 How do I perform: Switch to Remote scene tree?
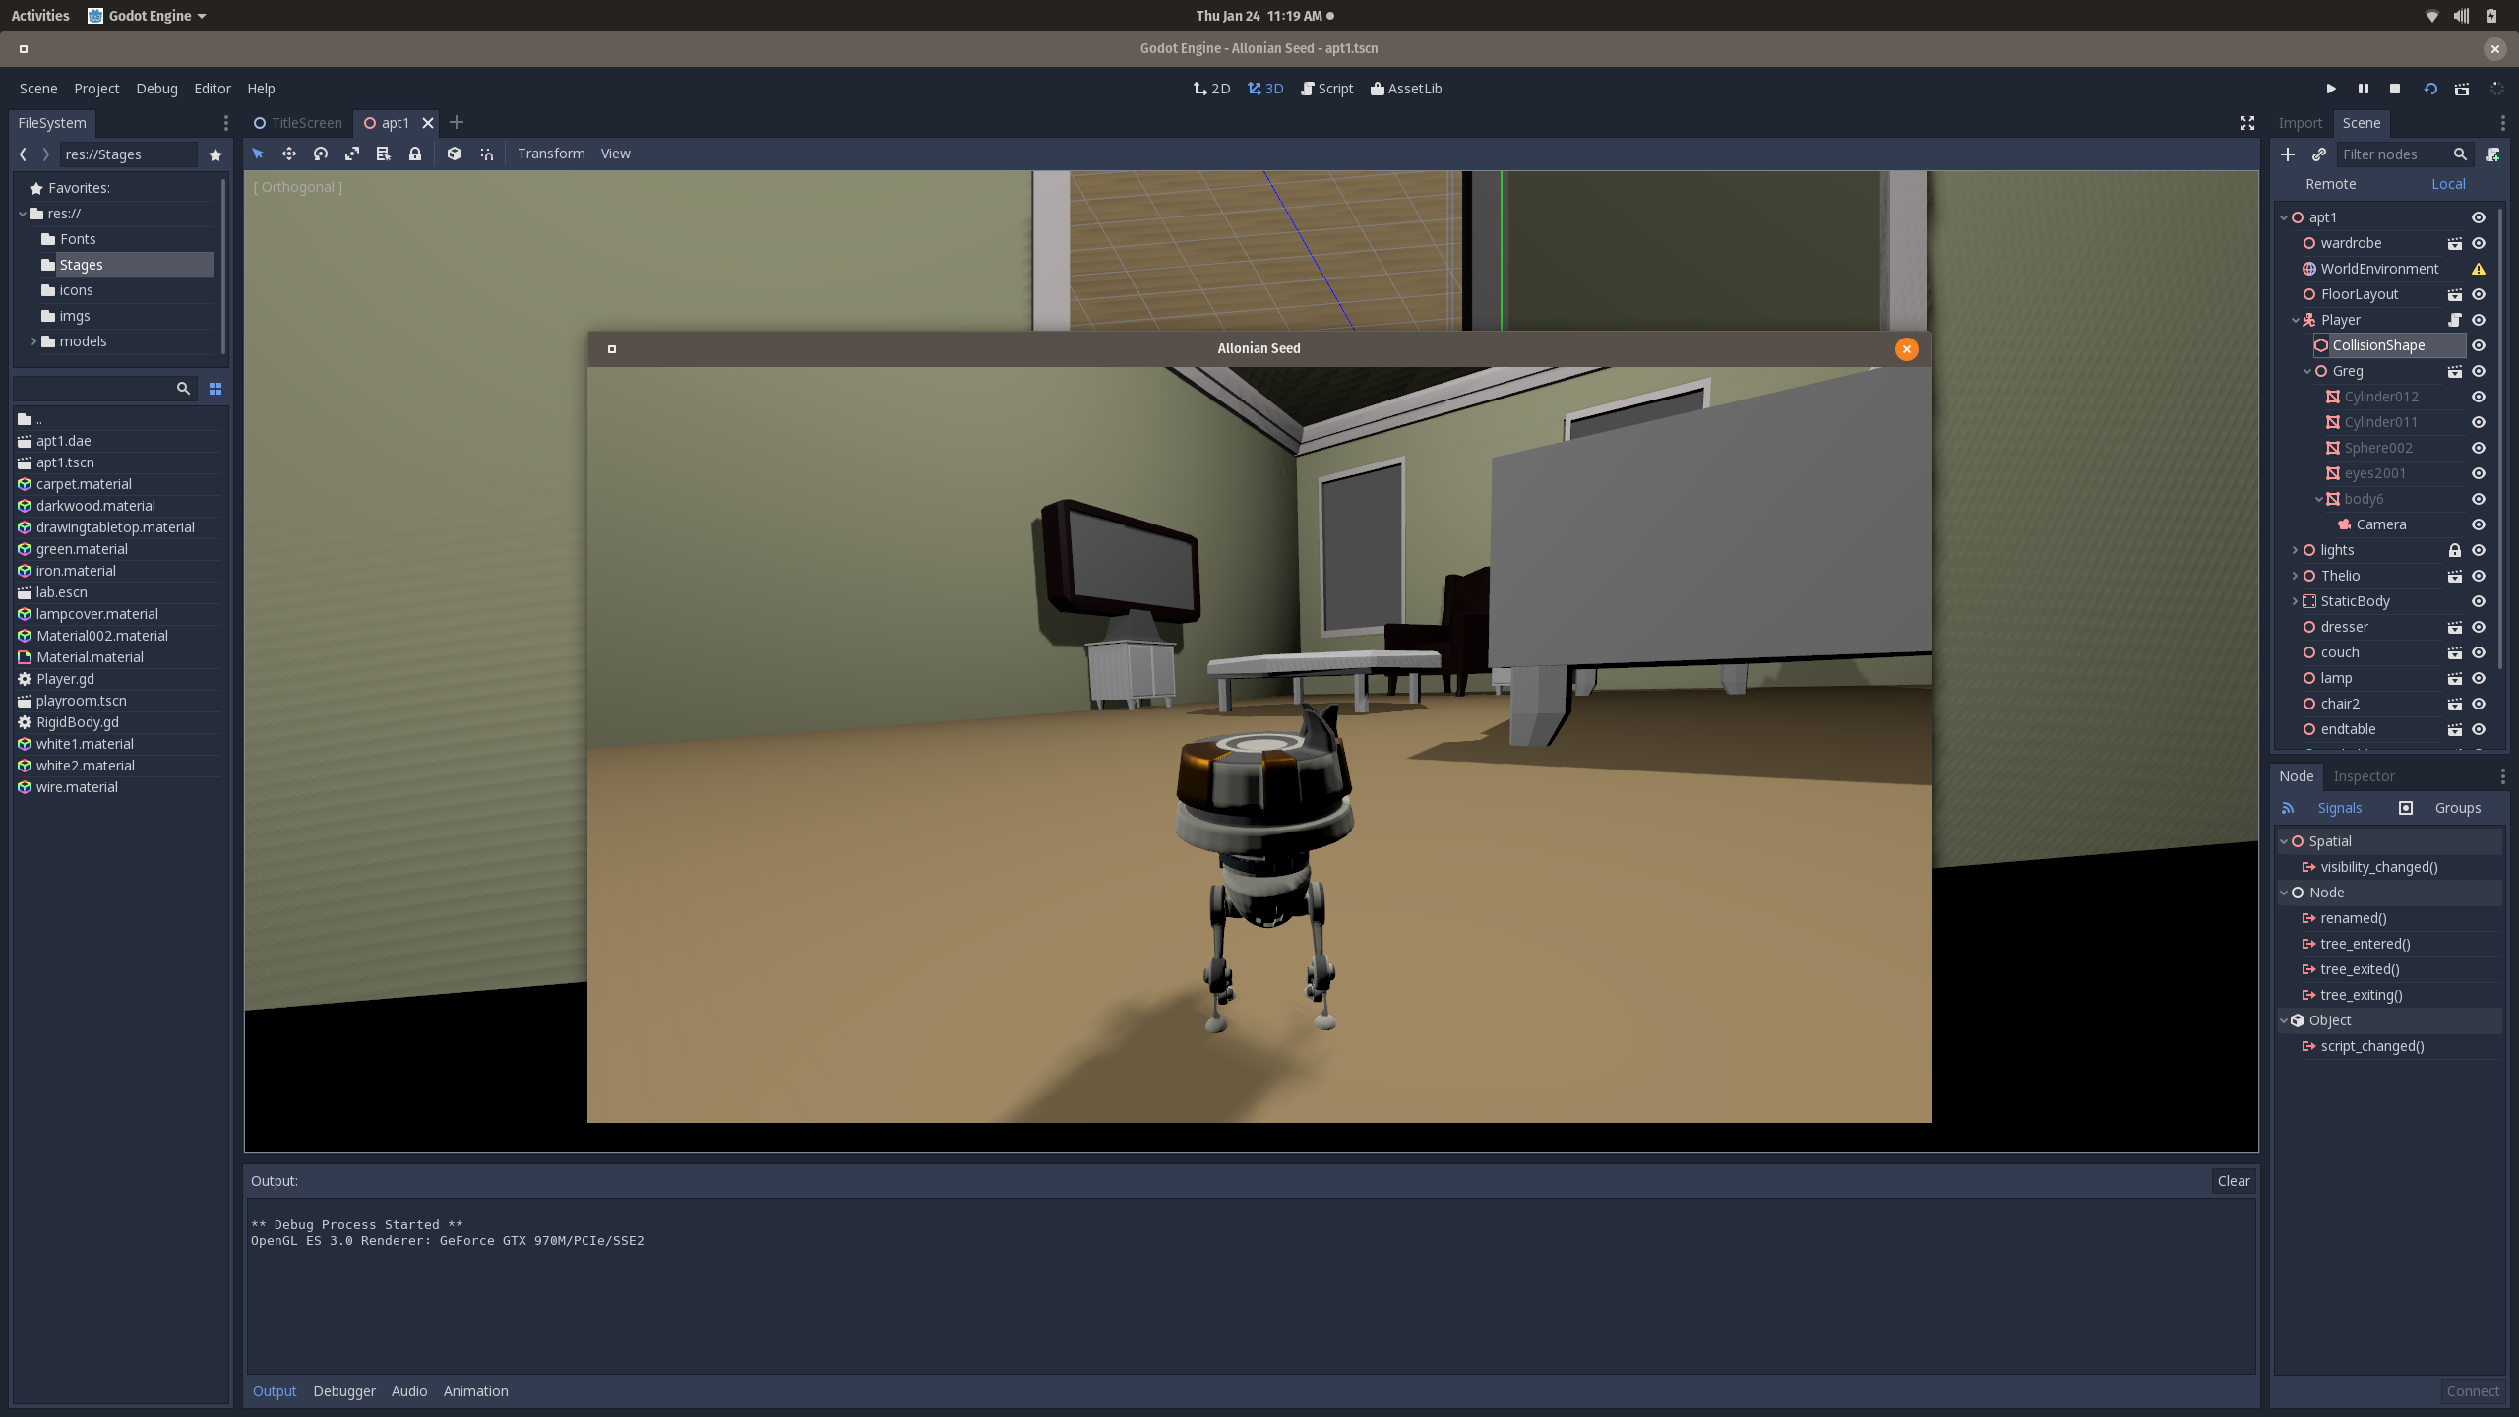point(2330,184)
